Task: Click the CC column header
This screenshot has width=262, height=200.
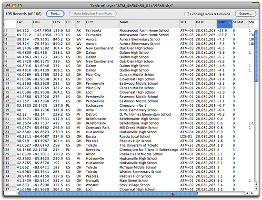Action: coord(71,23)
